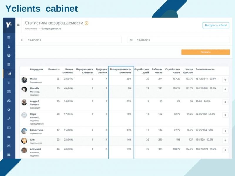Image resolution: width=235 pixels, height=176 pixels.
Task: Expand the row details arrow for Насиба
Action: [x=225, y=90]
